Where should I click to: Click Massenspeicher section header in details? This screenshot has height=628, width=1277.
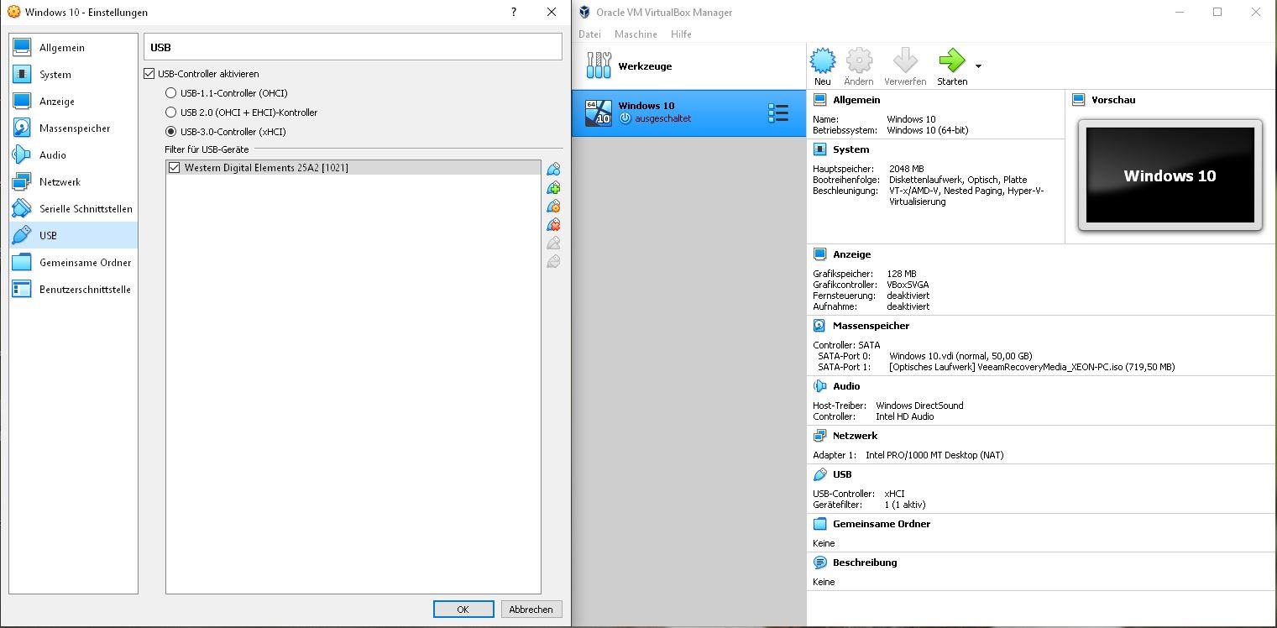point(871,326)
